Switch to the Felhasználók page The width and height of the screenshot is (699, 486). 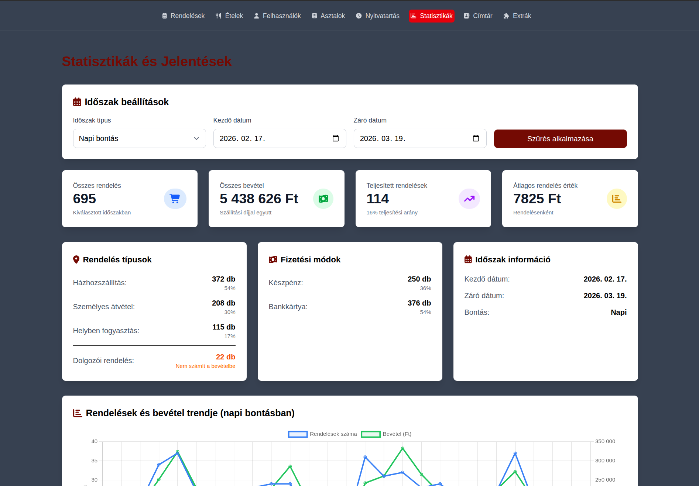point(277,16)
